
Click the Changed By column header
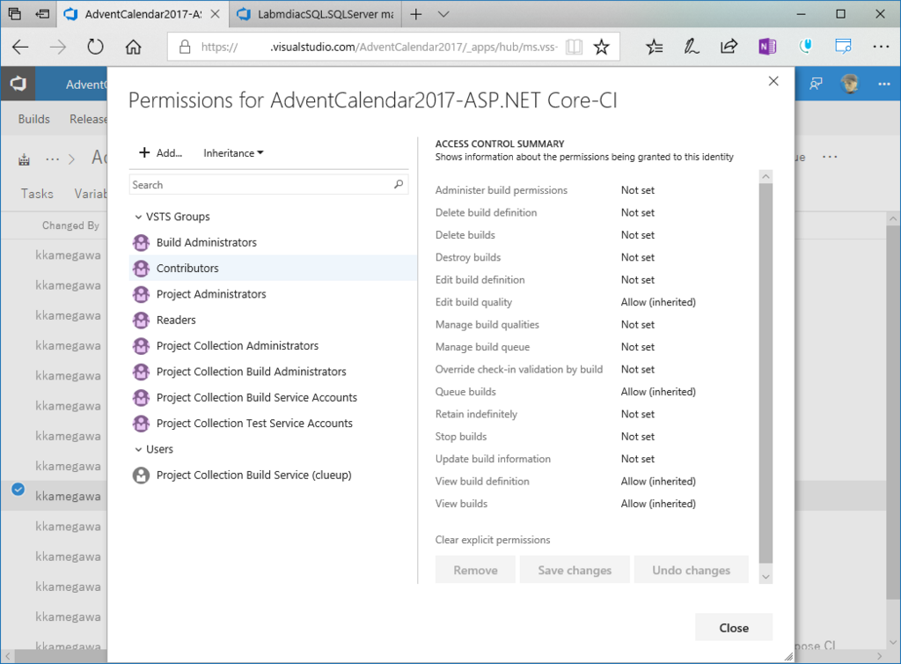click(70, 225)
